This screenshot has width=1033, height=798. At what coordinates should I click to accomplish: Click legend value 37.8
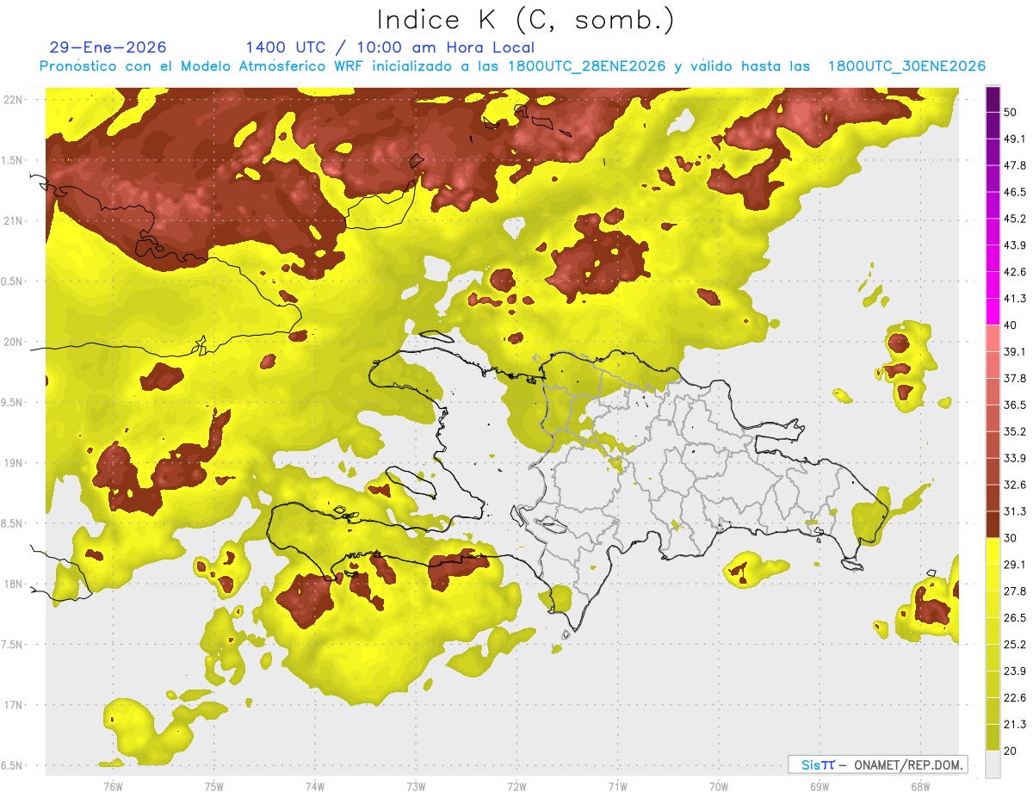click(1015, 379)
